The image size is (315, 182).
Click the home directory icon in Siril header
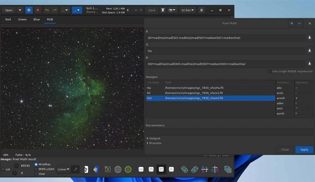(x=29, y=10)
